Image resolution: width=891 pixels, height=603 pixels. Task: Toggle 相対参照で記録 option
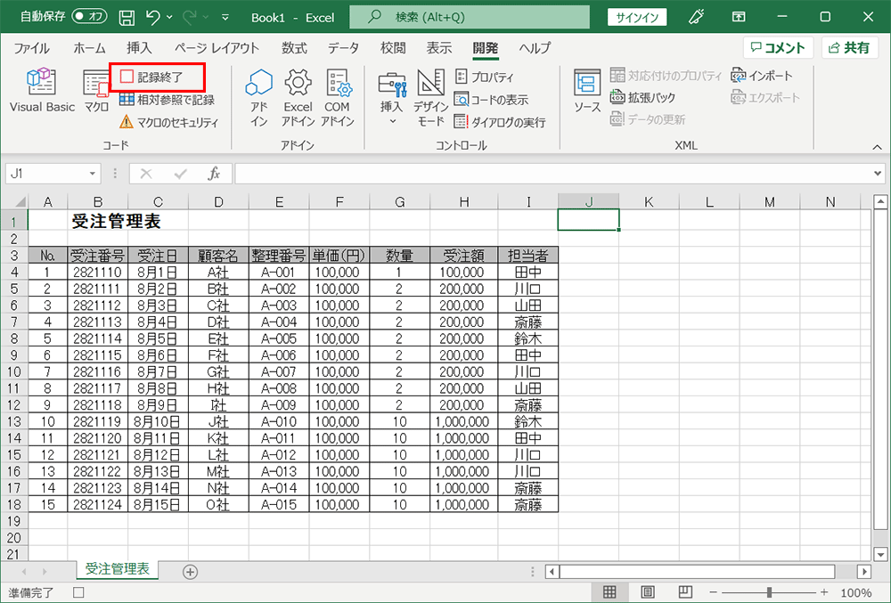pos(168,100)
